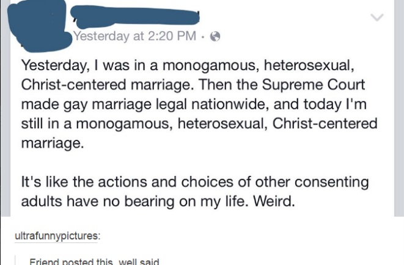404x265 pixels.
Task: Click the first line starting "Yesterday, I was"
Action: coord(188,65)
